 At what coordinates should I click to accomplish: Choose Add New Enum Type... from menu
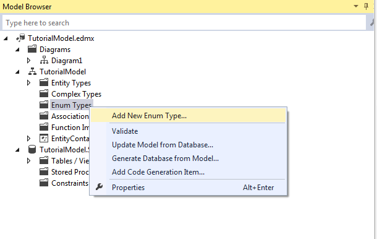(188, 116)
